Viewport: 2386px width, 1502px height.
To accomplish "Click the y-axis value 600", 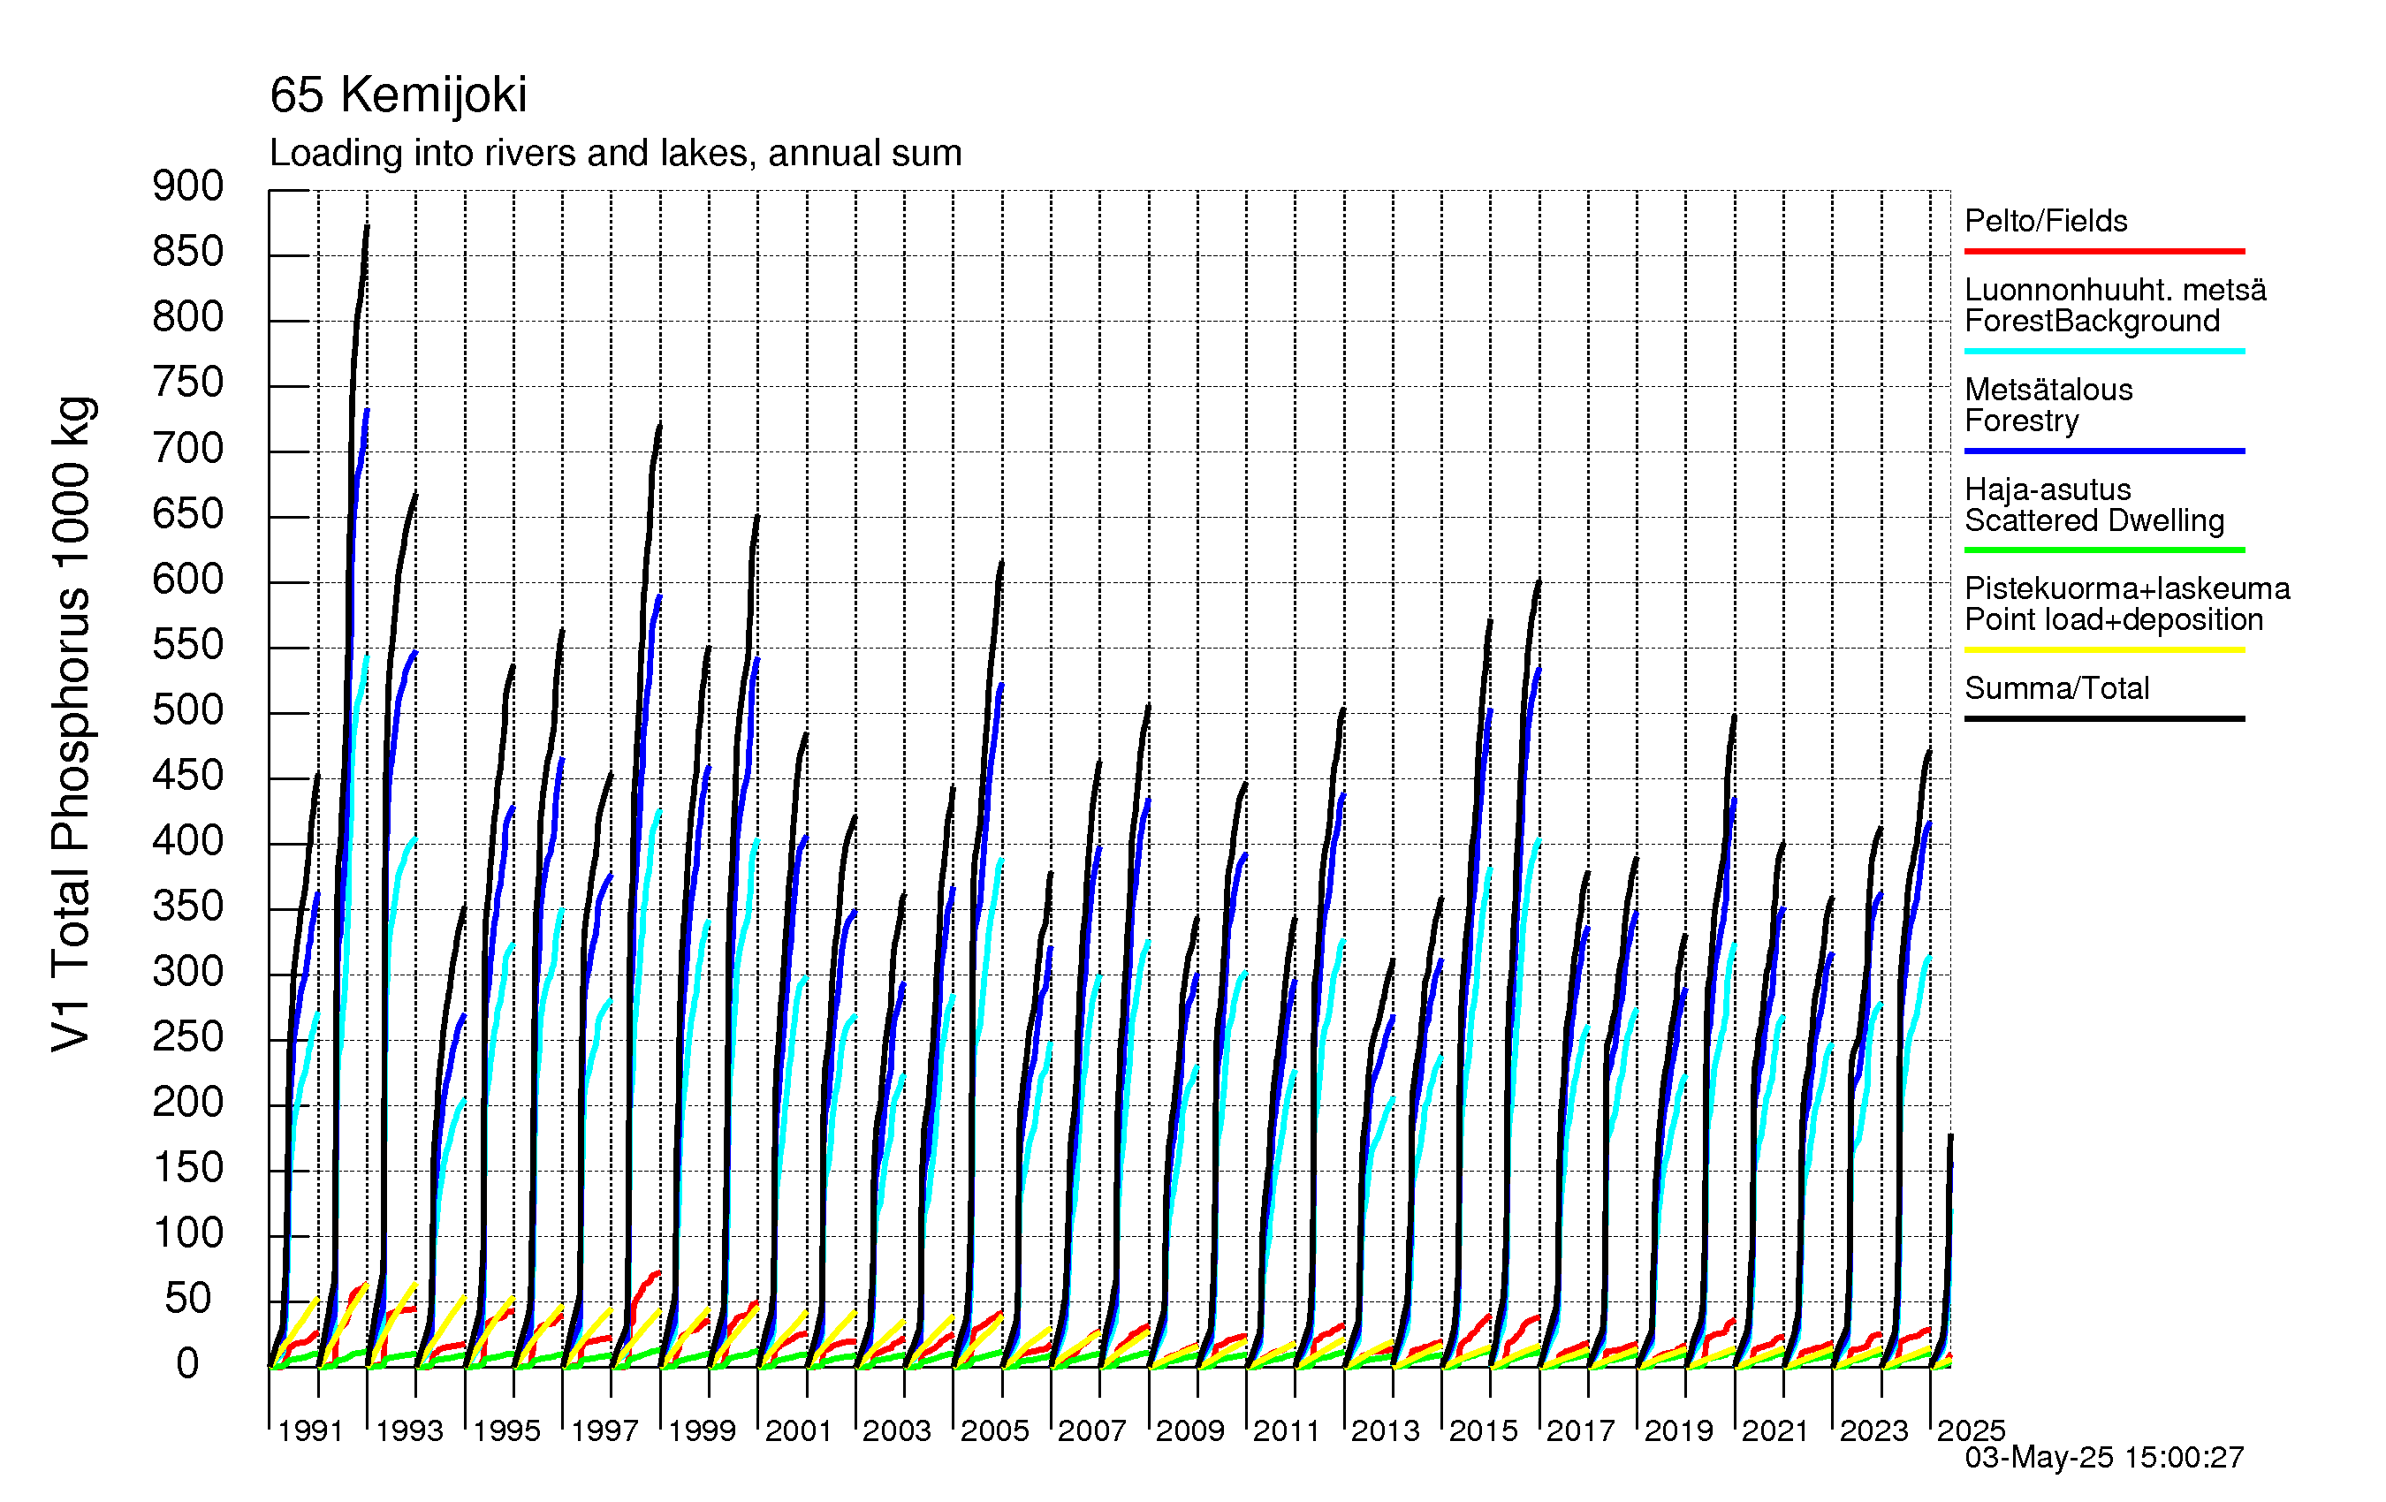I will pyautogui.click(x=188, y=580).
